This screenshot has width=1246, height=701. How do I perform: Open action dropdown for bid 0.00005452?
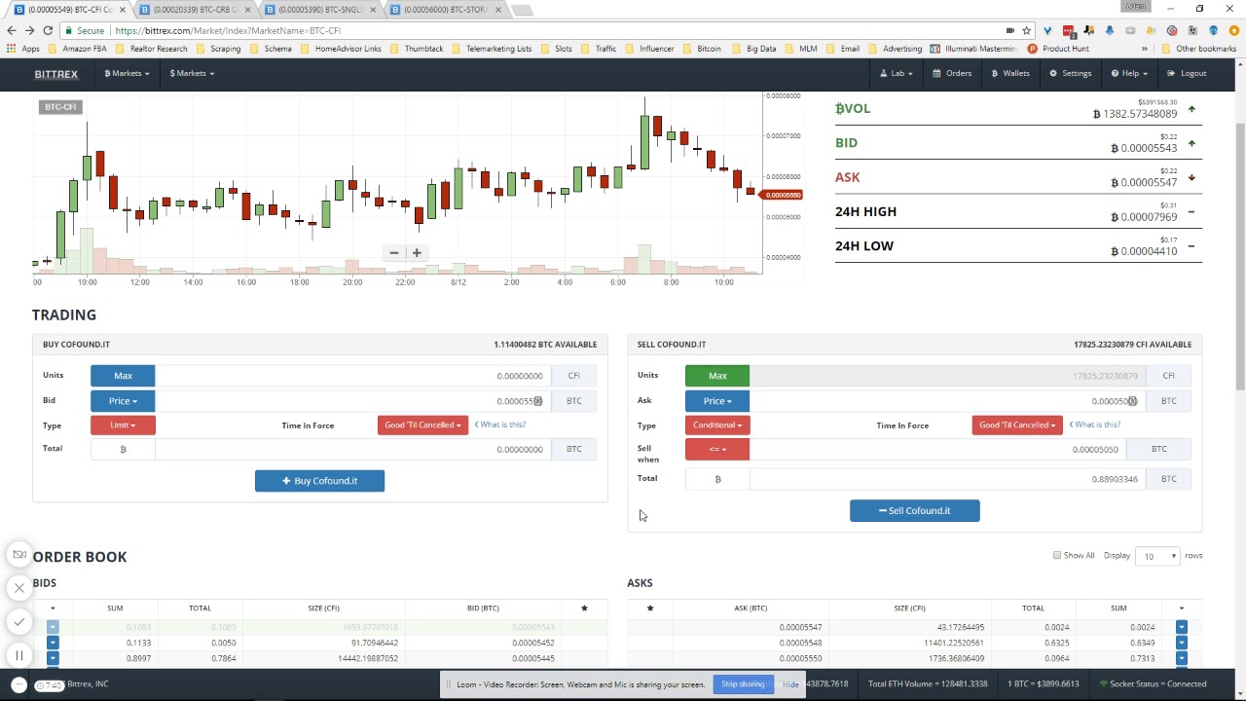[53, 643]
